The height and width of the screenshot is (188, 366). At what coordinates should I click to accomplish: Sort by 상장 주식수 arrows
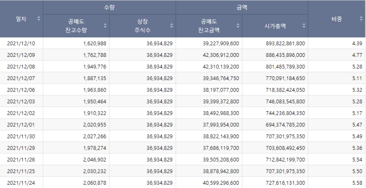click(171, 26)
